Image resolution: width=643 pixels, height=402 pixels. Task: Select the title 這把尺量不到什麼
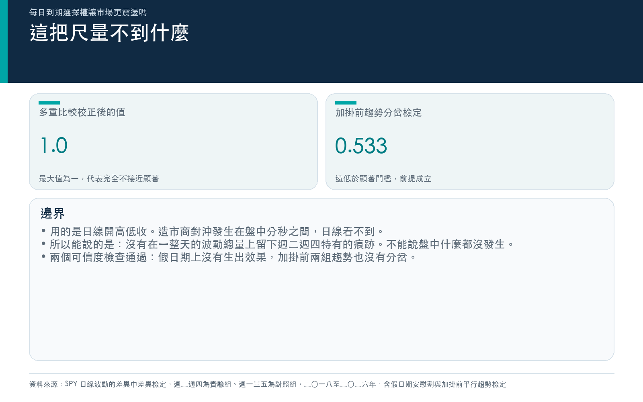pos(109,33)
